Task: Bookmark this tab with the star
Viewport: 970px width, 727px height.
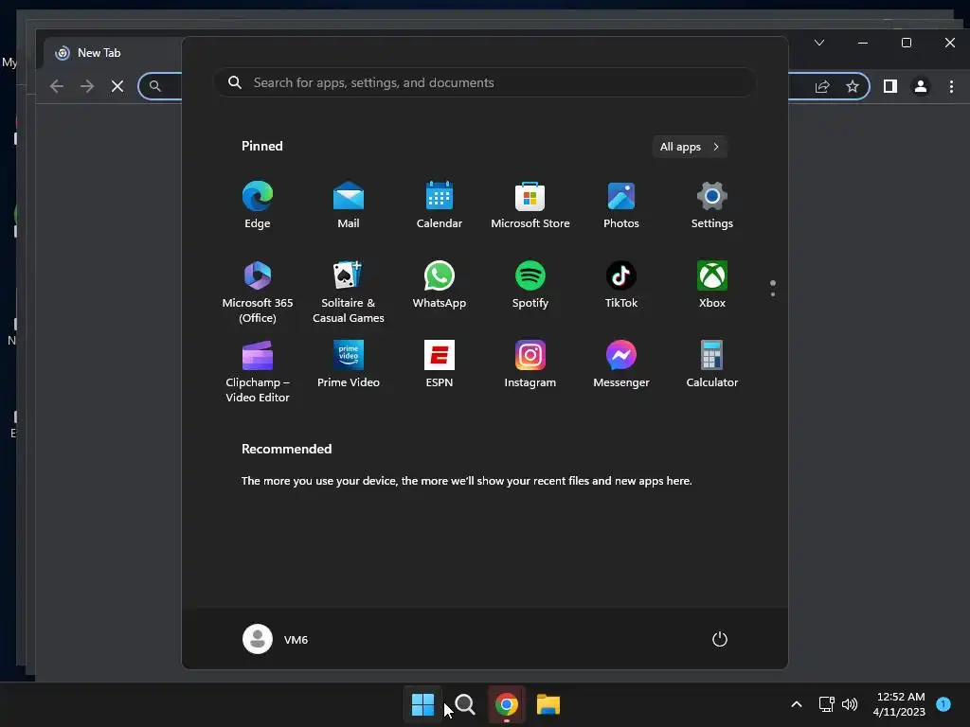Action: pos(853,86)
